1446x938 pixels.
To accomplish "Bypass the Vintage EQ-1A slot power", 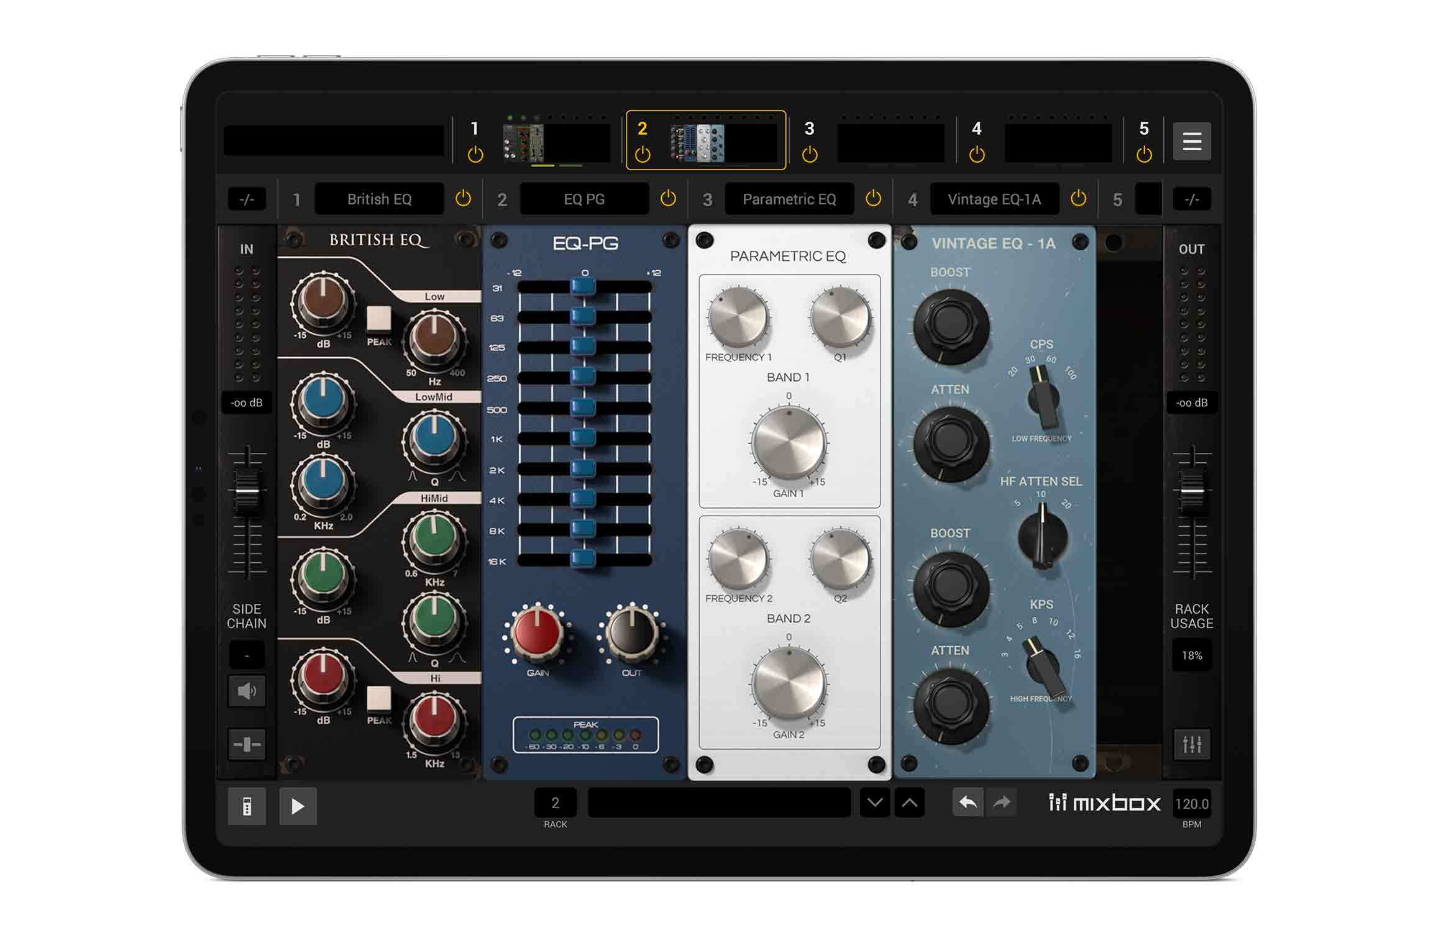I will [1078, 199].
